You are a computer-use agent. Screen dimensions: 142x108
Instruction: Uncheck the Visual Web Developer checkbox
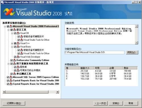pos(15,57)
